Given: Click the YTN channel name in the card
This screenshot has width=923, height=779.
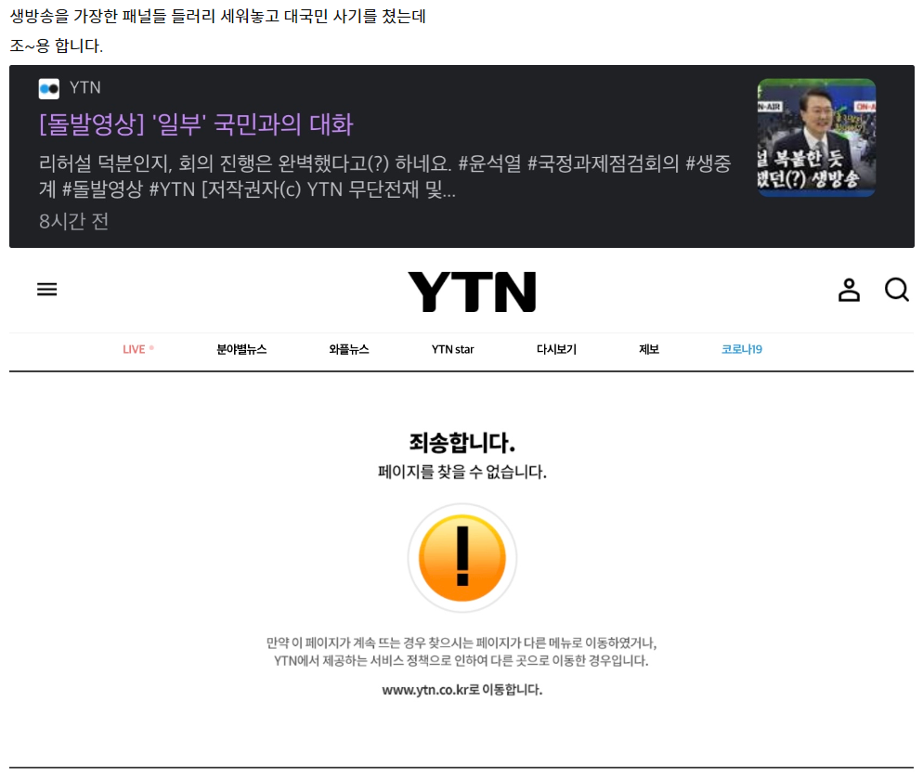Looking at the screenshot, I should coord(84,87).
